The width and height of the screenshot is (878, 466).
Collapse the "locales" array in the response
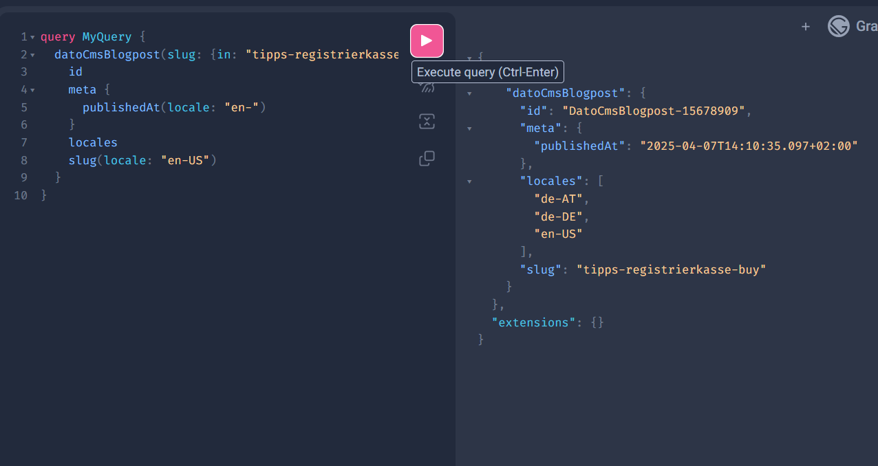pyautogui.click(x=469, y=181)
